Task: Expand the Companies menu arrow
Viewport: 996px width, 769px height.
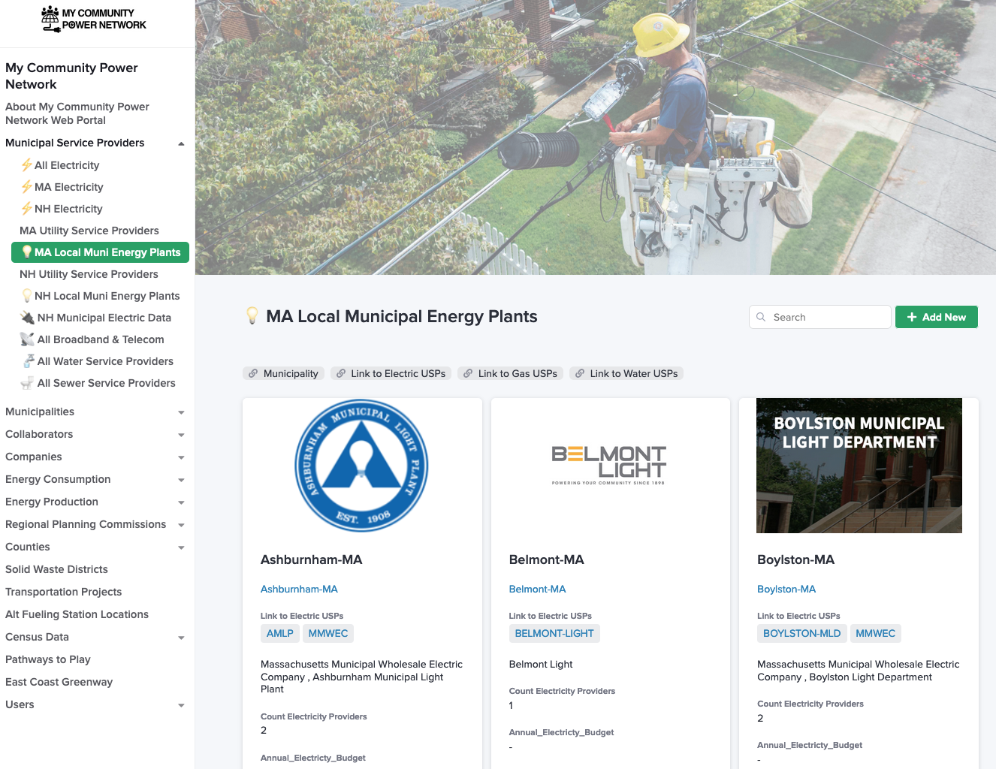Action: pyautogui.click(x=181, y=457)
